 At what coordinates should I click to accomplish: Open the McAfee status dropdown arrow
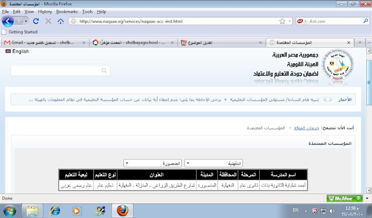367,198
